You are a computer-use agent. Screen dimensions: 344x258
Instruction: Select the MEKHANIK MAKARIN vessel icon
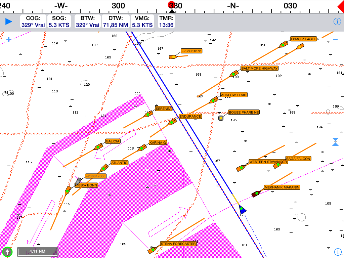tap(256, 194)
